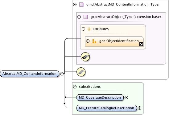Collapse the AbstractMD_ContentInformation element node

click(62, 74)
